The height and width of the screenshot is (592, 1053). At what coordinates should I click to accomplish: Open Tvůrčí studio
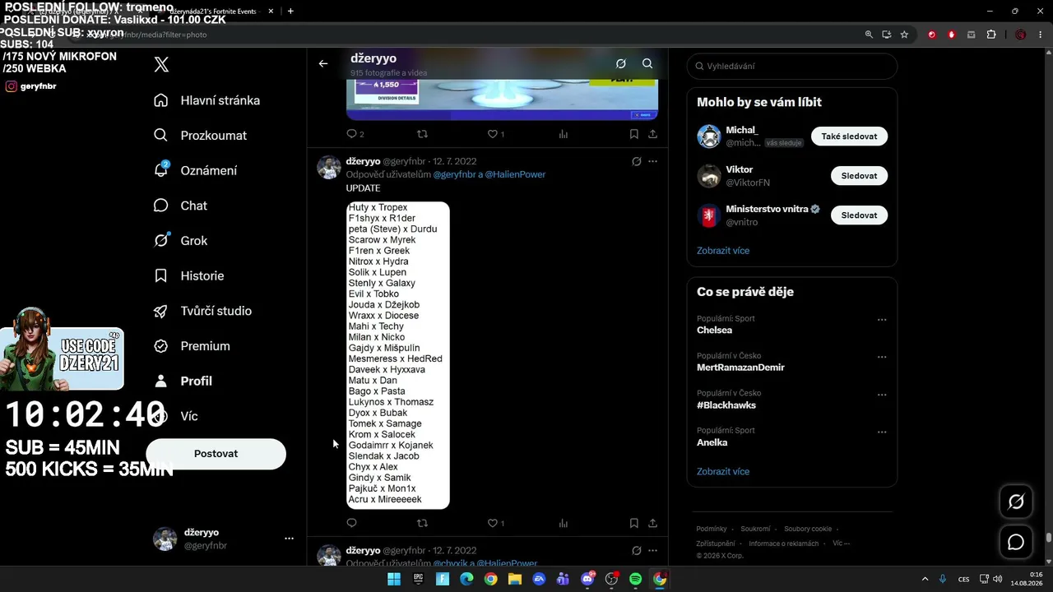pos(203,311)
